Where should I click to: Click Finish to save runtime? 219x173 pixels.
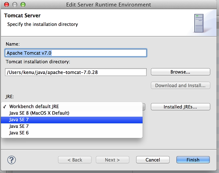pyautogui.click(x=193, y=160)
